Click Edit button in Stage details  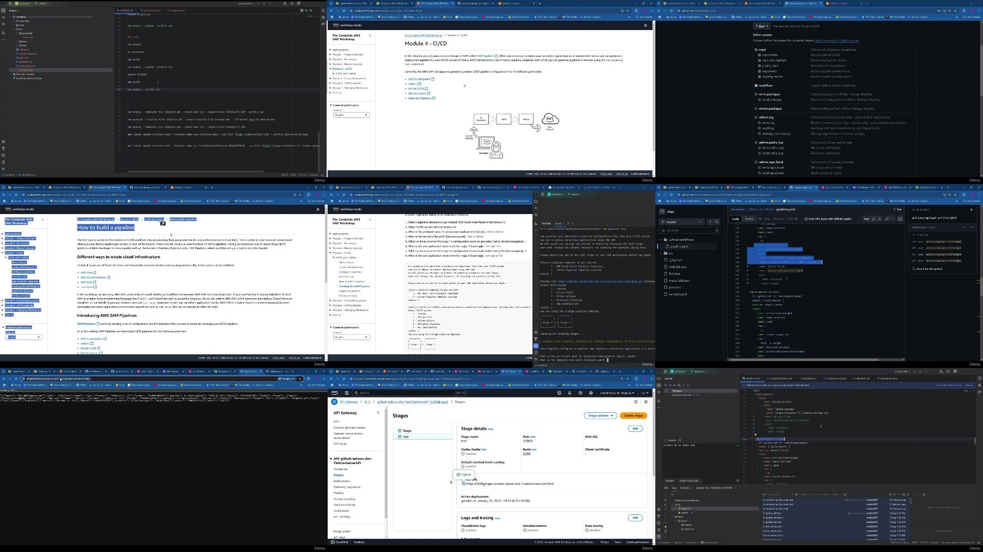pos(635,429)
